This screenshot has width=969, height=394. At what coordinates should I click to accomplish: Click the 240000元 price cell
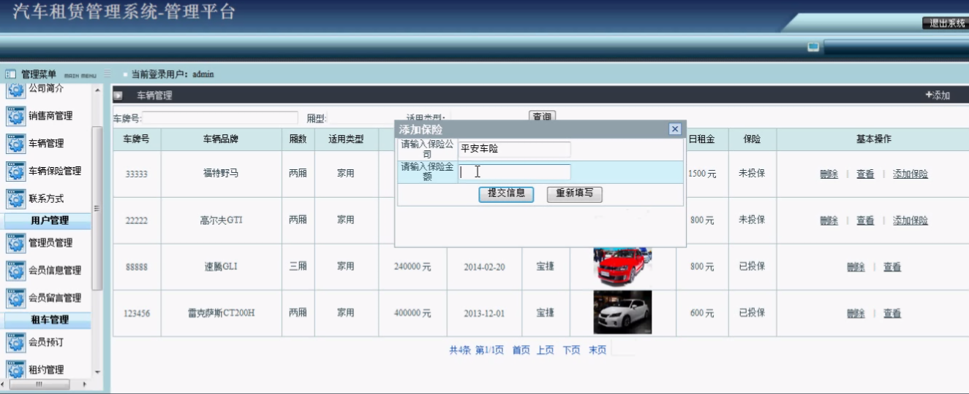click(x=412, y=267)
